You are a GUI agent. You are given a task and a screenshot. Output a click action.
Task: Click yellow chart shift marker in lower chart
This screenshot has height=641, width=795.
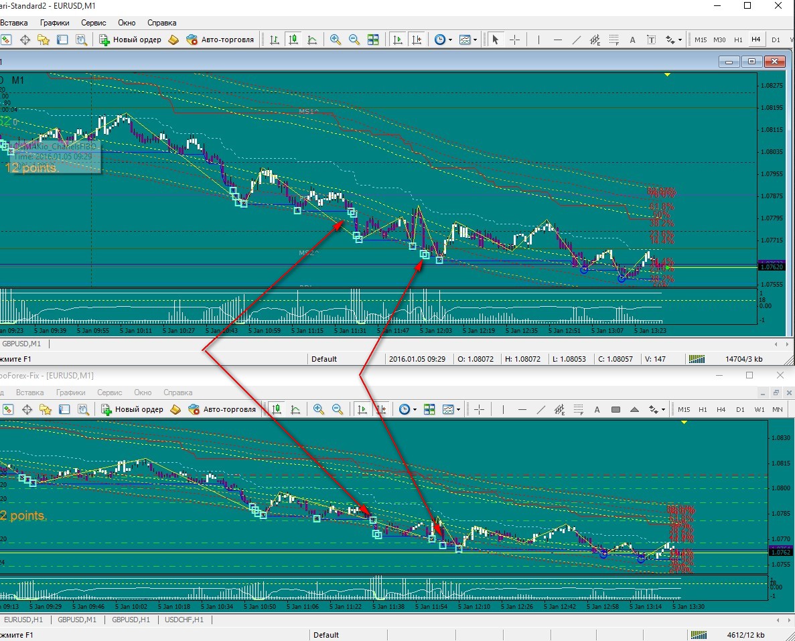click(684, 423)
